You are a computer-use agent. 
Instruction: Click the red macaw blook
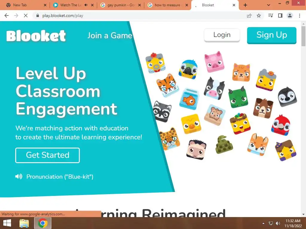click(281, 125)
